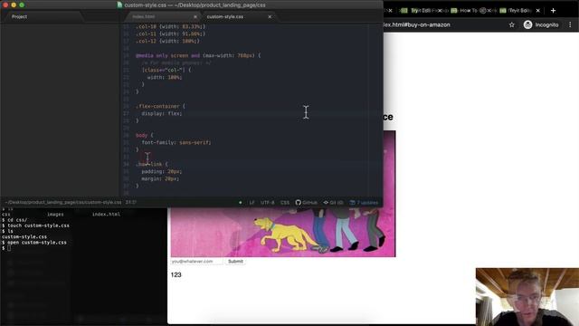
Task: Place cursor on the .col-11 rule line
Action: 170,34
